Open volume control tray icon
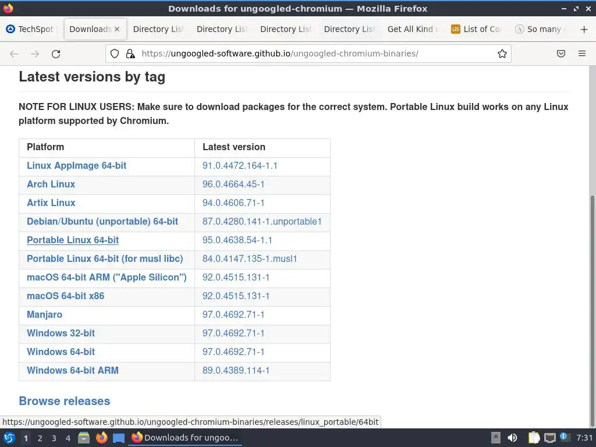The height and width of the screenshot is (447, 596). click(513, 438)
